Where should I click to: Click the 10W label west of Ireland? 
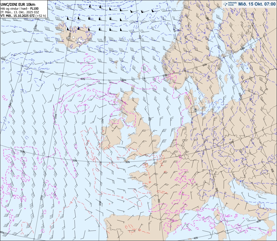click(102, 121)
